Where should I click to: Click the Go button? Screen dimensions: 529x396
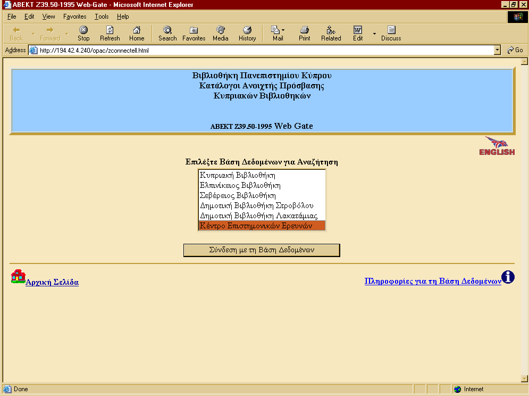[x=515, y=50]
